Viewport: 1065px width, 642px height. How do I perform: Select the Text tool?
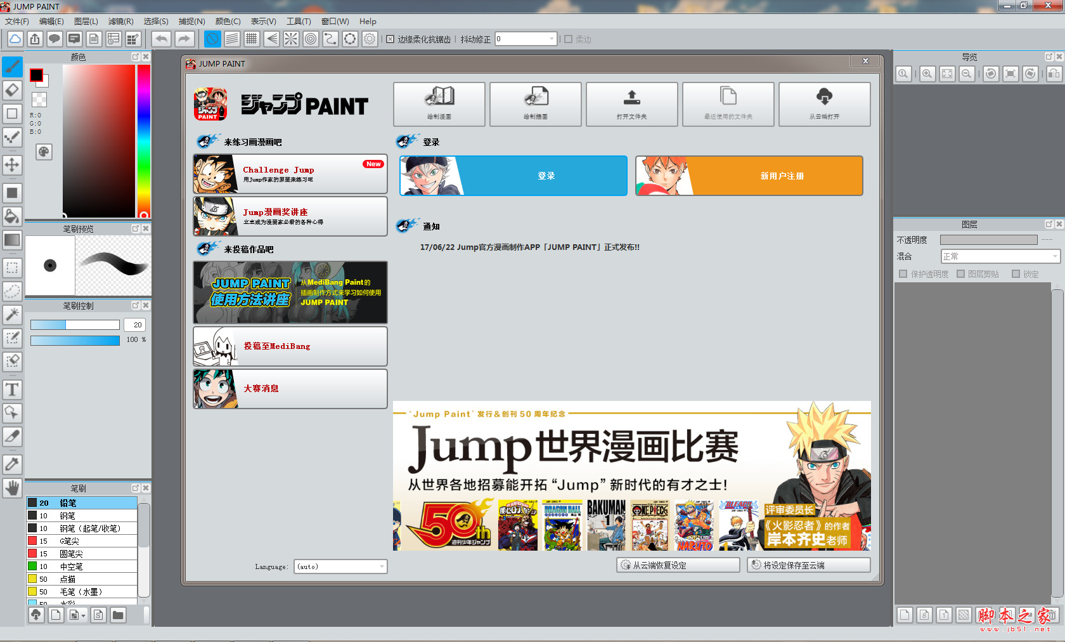coord(12,390)
